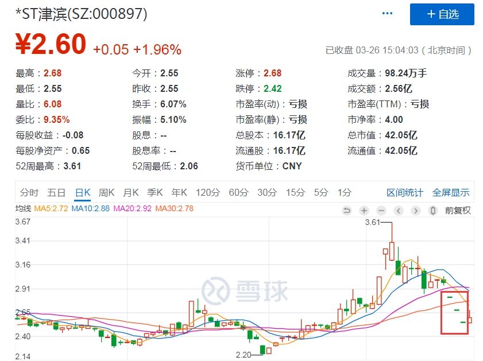
Task: Open the 前复权 adjustment dropdown
Action: 458,211
